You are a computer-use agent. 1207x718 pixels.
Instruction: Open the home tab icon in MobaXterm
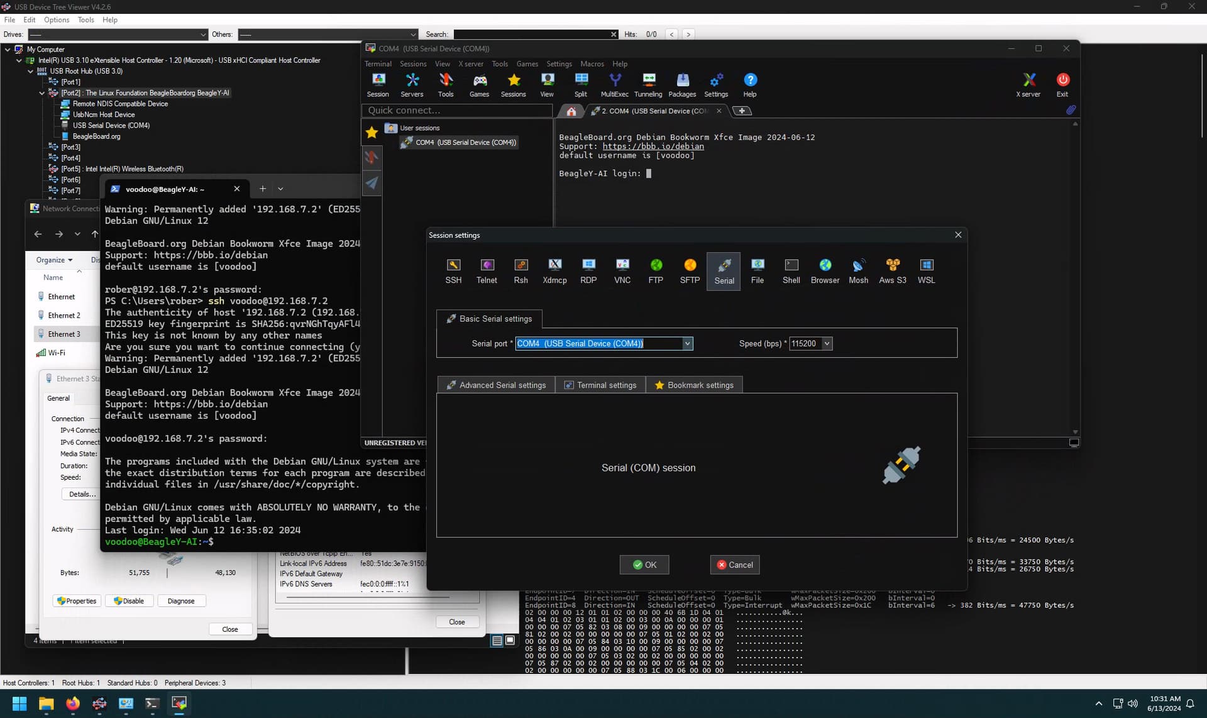pos(571,111)
